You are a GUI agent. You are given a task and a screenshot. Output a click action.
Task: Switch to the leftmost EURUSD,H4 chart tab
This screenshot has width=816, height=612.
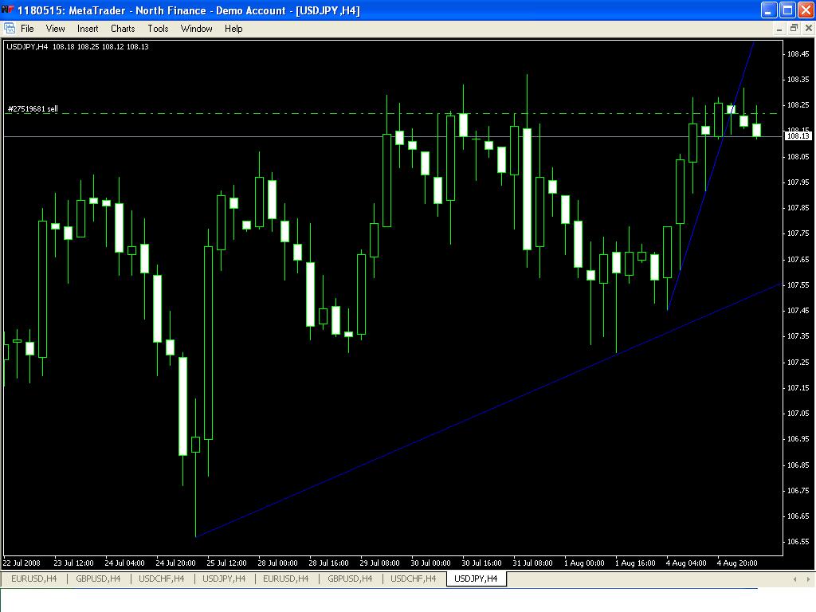[33, 579]
